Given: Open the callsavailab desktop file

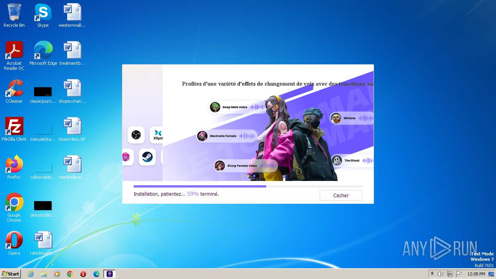Looking at the screenshot, I should tap(43, 171).
